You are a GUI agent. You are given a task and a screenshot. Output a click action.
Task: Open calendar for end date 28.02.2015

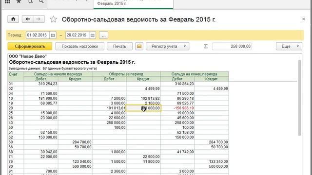[92, 35]
